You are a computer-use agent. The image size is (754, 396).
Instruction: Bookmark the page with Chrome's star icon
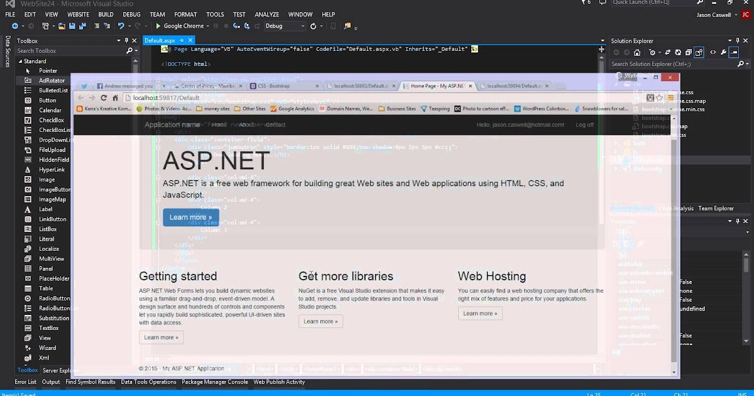pyautogui.click(x=660, y=98)
